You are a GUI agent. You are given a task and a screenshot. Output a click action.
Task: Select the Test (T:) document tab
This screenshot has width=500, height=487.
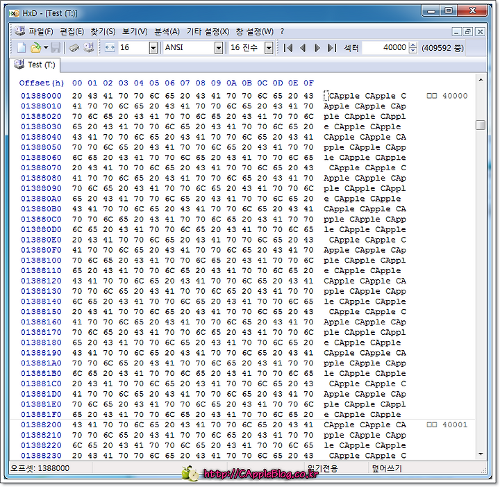pos(35,65)
